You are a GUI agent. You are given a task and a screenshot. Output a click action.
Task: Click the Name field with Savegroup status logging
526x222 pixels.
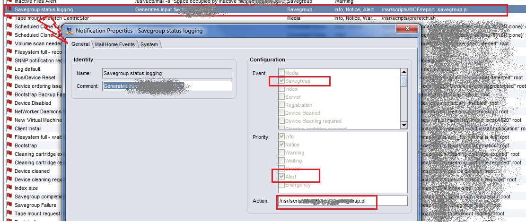point(167,73)
